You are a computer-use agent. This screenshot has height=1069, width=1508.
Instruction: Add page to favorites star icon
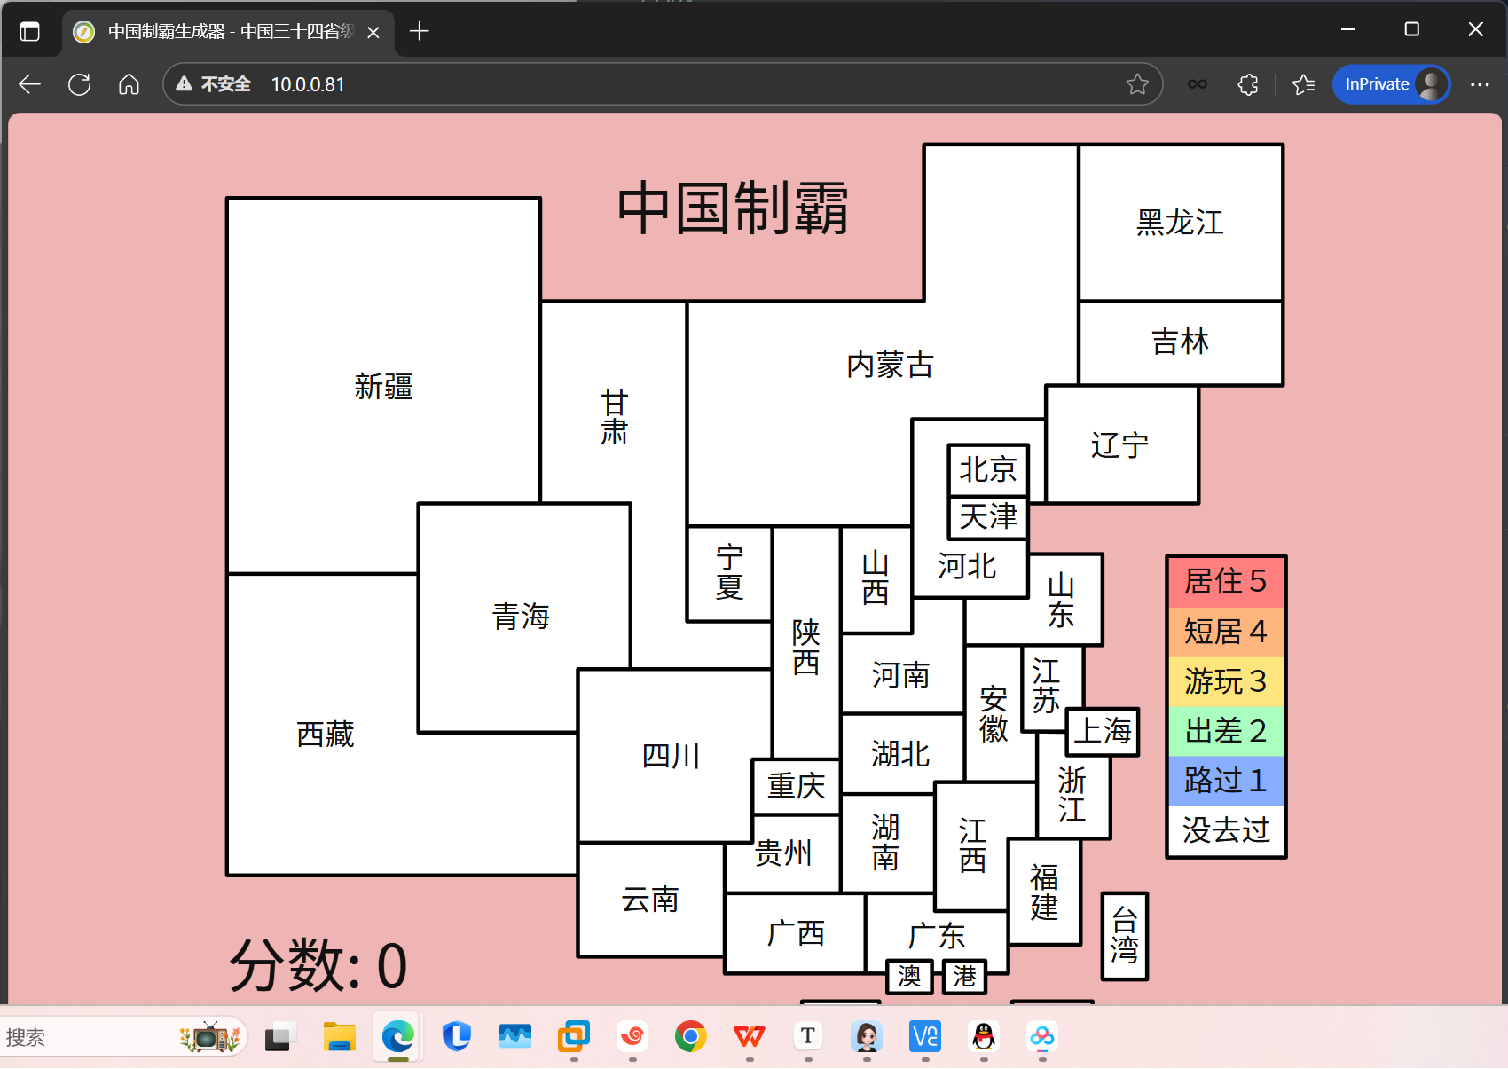pyautogui.click(x=1137, y=84)
